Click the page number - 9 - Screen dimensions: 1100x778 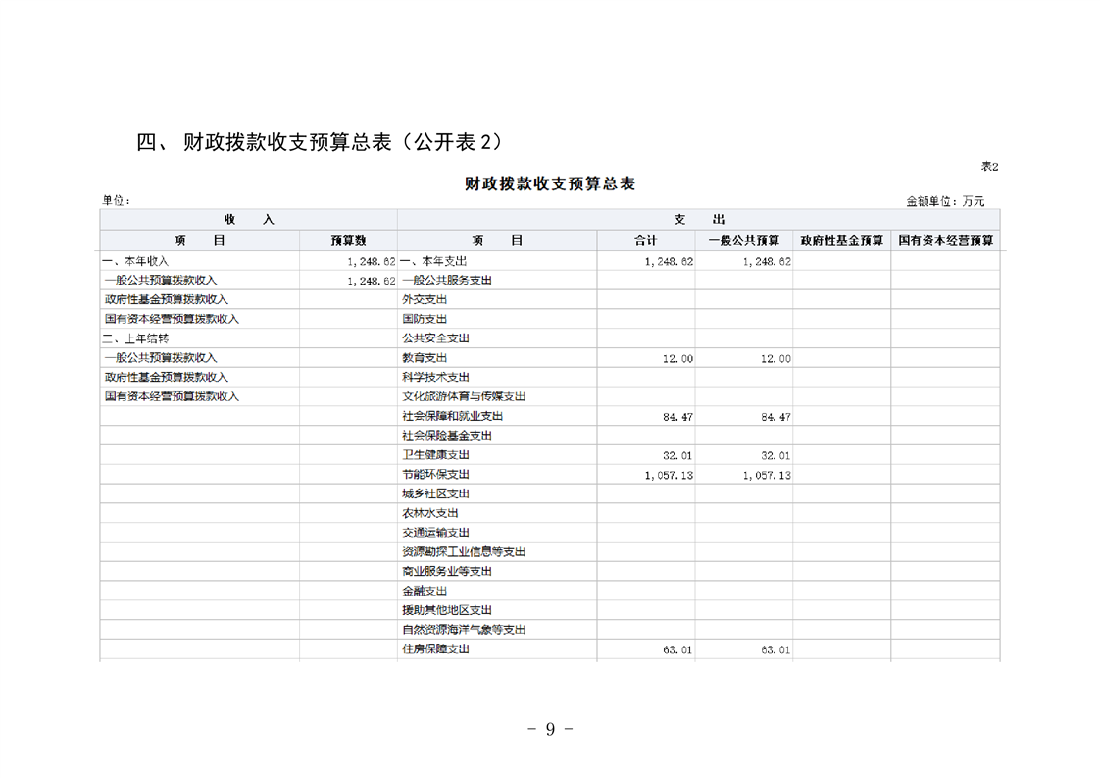coord(550,729)
